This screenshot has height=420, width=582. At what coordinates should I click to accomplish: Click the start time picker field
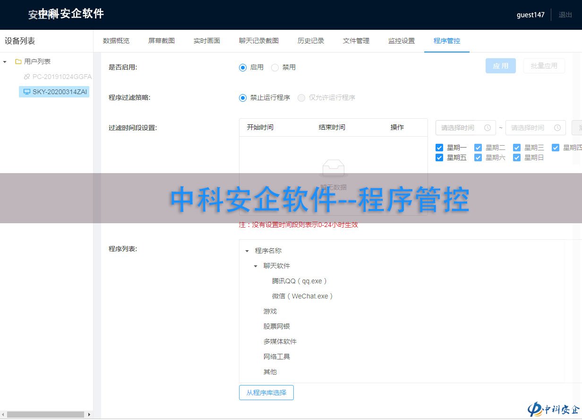tap(466, 128)
